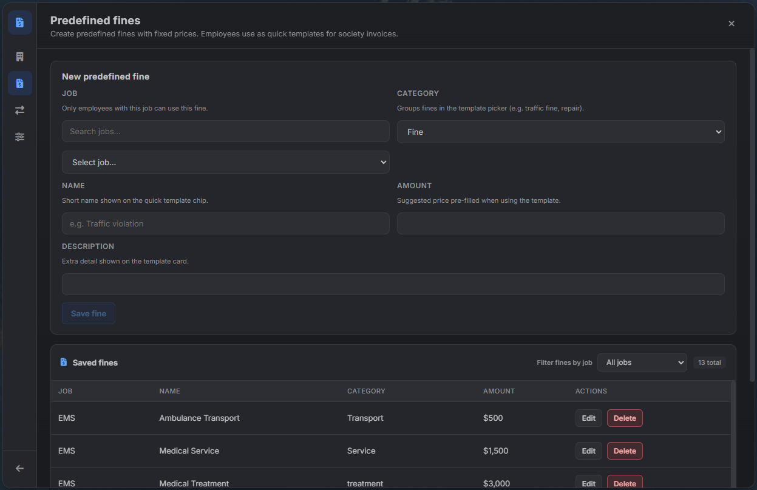The image size is (757, 490).
Task: Click the ACTIONS column header
Action: coord(591,391)
